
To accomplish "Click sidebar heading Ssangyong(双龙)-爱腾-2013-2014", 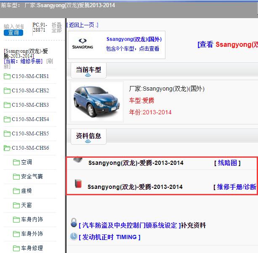I will (26, 54).
